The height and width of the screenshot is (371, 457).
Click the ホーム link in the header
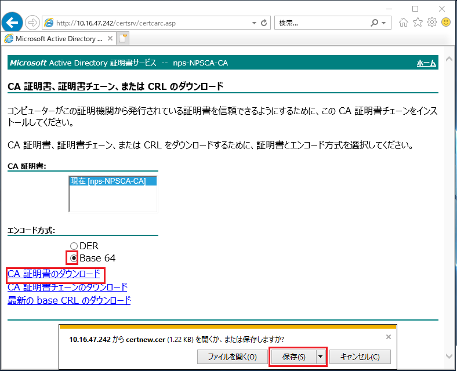coord(426,63)
